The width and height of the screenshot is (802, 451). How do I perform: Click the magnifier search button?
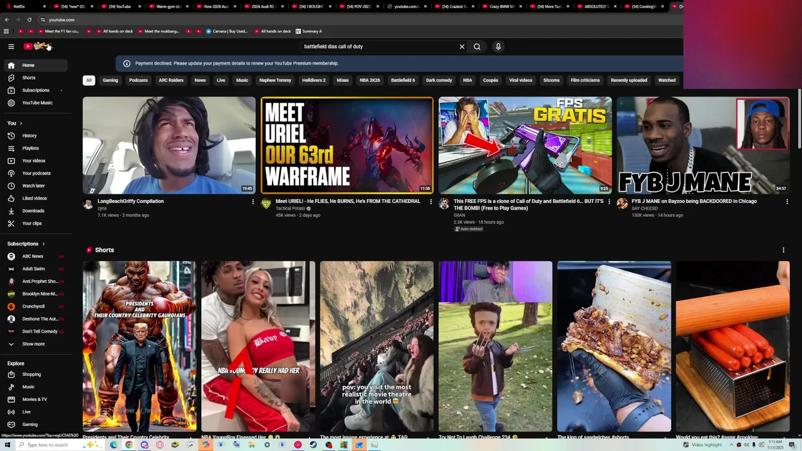point(477,46)
